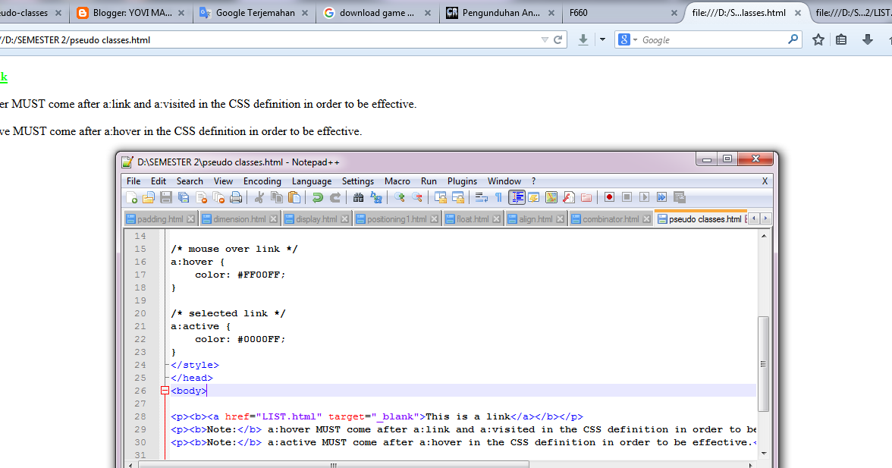Open the Search menu
892x468 pixels.
click(x=190, y=181)
